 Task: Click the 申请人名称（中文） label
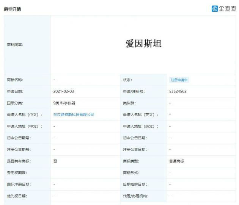point(25,114)
